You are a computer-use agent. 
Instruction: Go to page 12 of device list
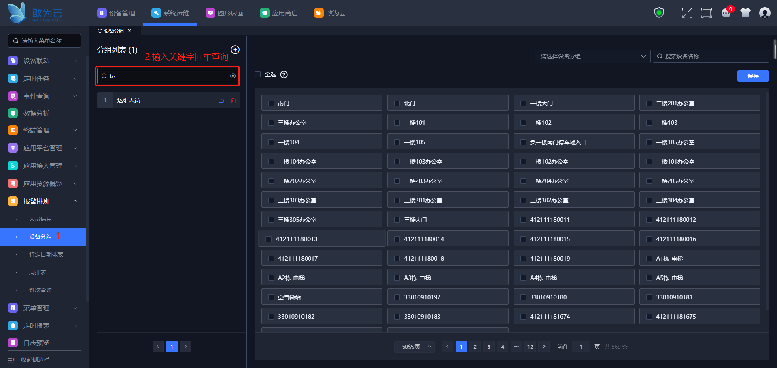click(530, 347)
